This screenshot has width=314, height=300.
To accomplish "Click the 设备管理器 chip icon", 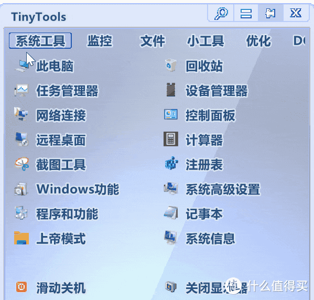I will [x=171, y=90].
